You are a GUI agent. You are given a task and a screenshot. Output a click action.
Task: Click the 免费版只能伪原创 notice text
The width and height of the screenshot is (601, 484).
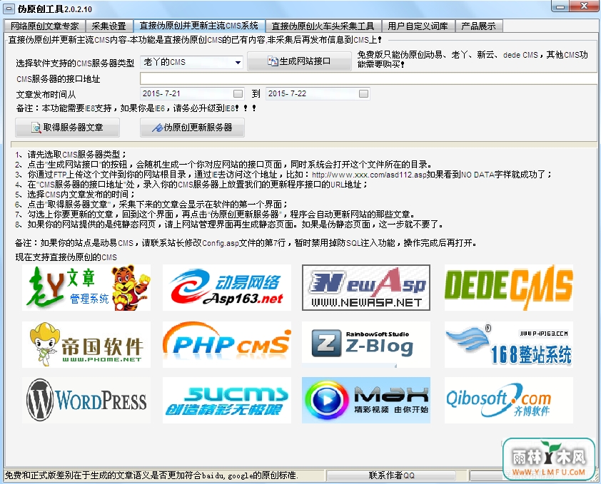click(x=473, y=59)
